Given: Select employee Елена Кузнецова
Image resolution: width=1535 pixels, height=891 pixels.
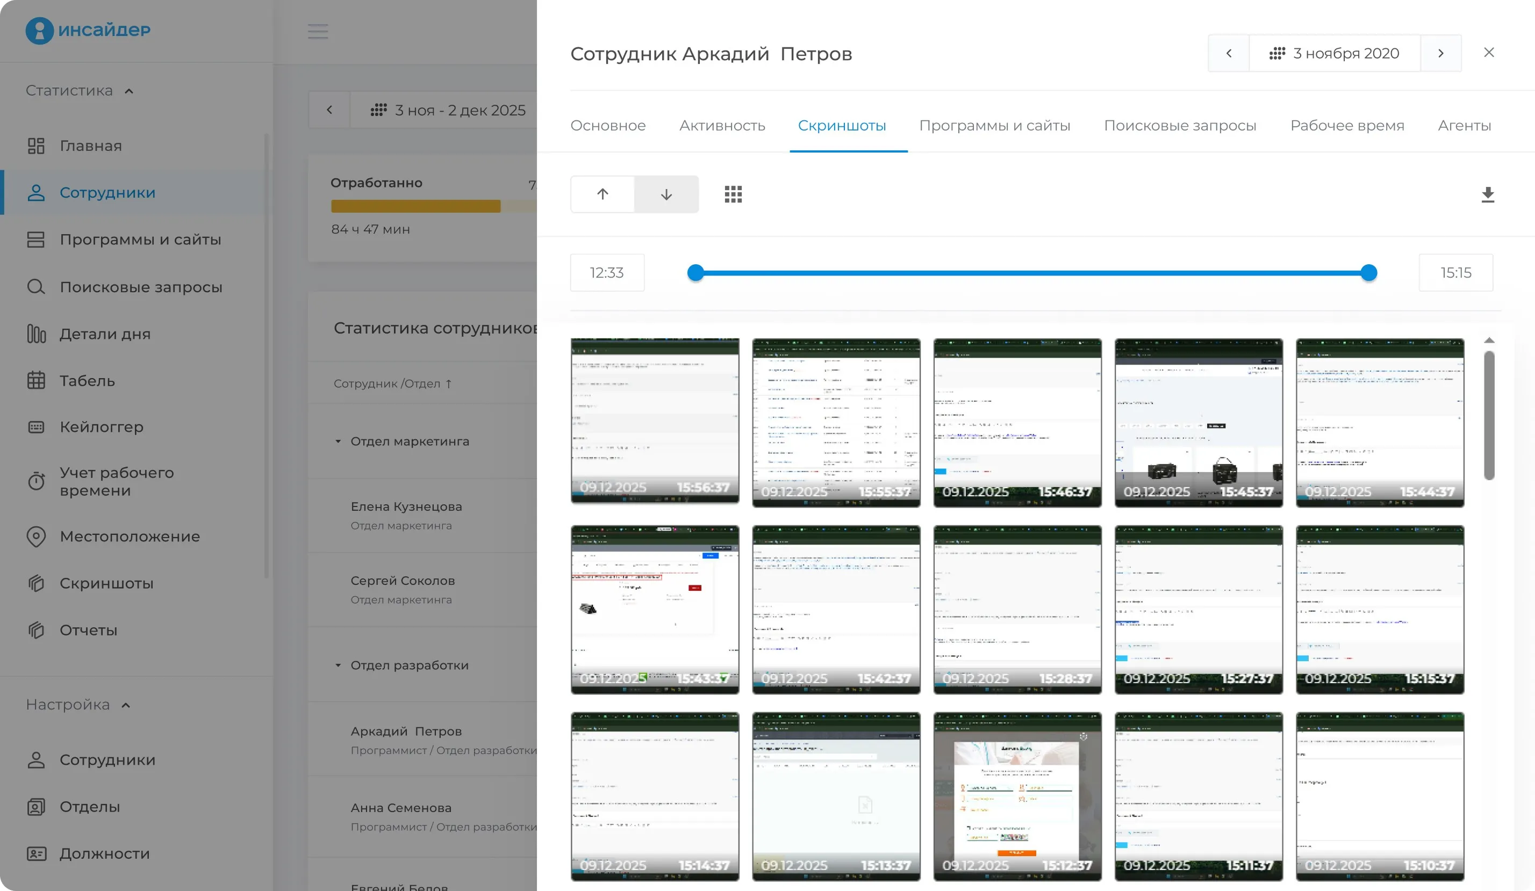Looking at the screenshot, I should 406,506.
